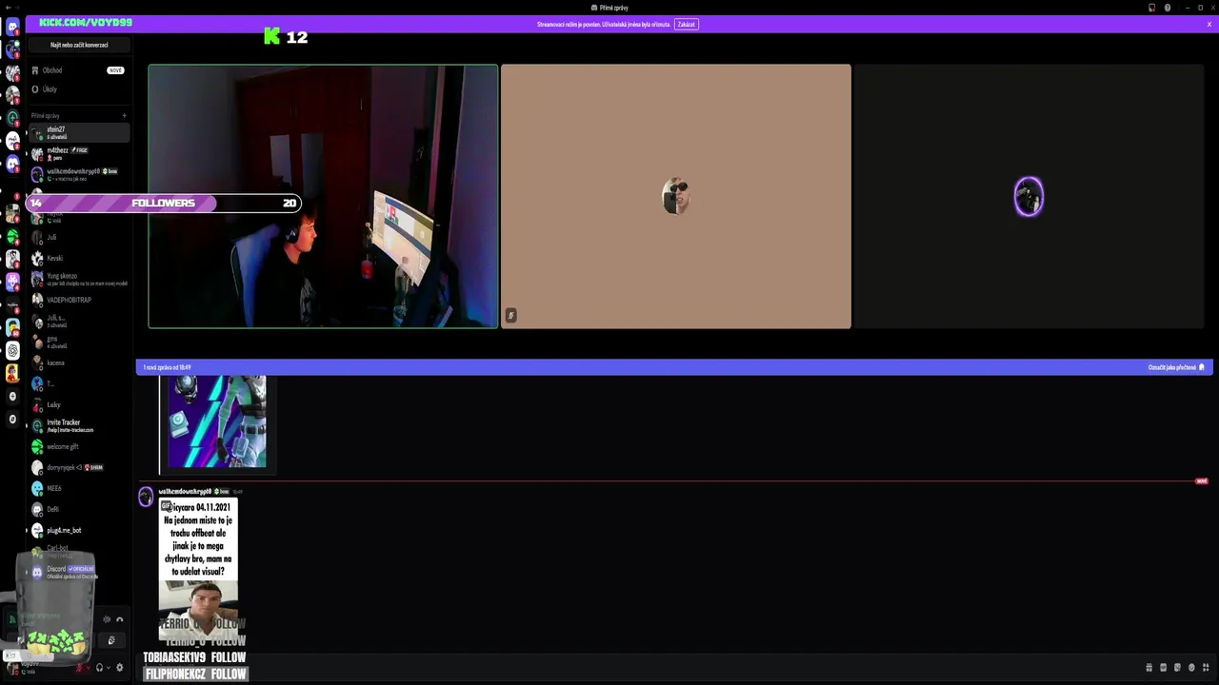
Task: Click 'Označit jako přečtené' mark as read
Action: [x=1175, y=367]
